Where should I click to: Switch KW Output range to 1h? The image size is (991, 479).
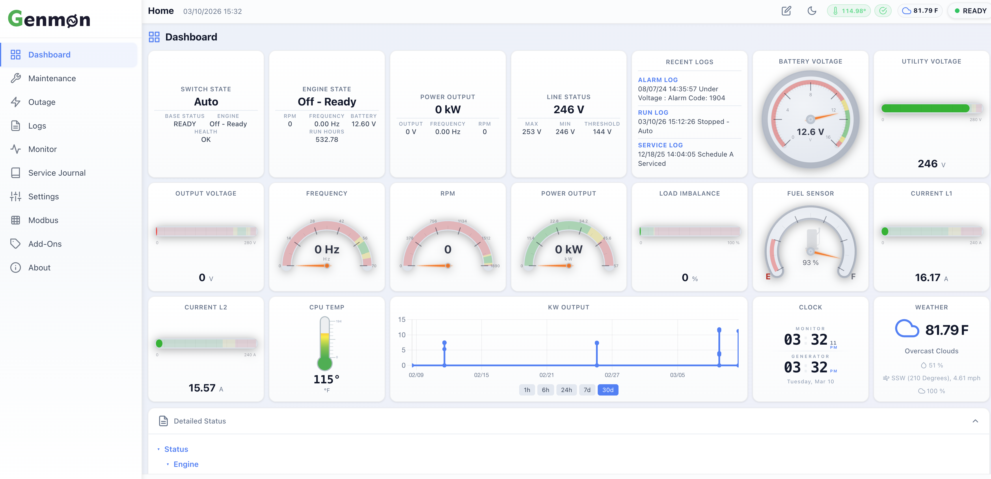[x=527, y=390]
